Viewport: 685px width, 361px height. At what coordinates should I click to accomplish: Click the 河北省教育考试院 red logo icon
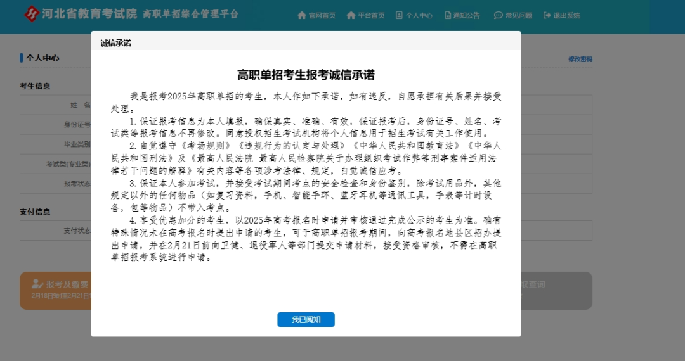32,14
